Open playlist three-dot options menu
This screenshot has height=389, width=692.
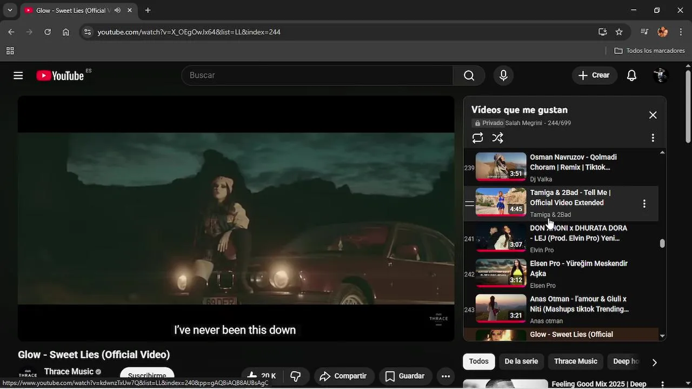click(x=653, y=138)
